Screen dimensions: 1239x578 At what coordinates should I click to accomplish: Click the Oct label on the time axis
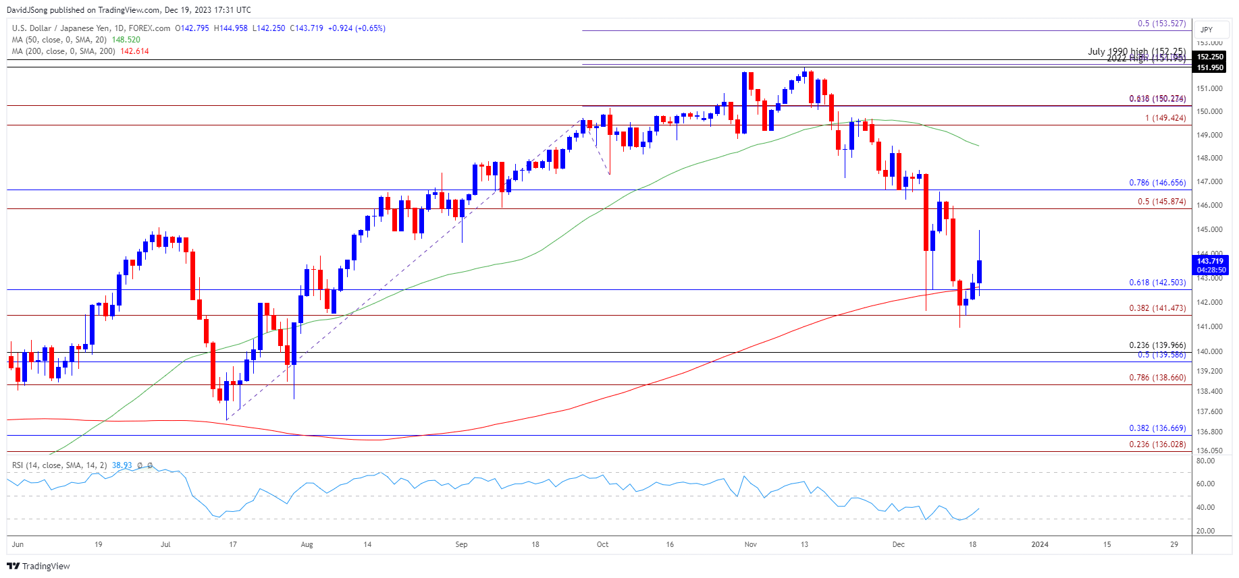tap(602, 544)
